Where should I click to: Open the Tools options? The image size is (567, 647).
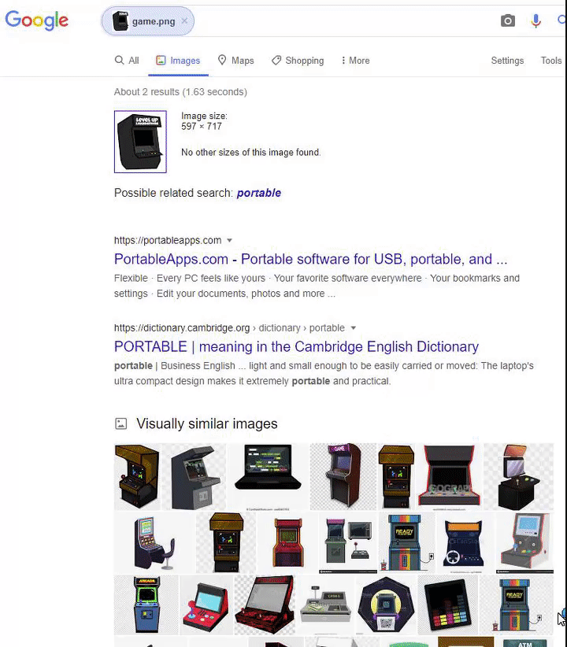point(551,61)
